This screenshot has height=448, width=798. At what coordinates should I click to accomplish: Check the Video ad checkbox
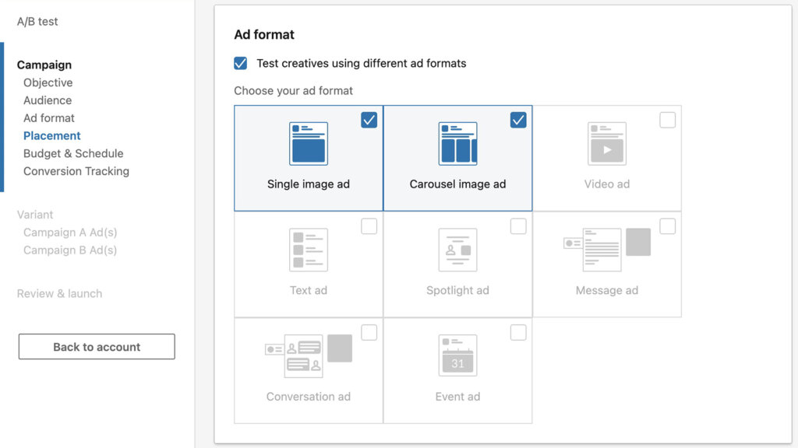(x=668, y=120)
